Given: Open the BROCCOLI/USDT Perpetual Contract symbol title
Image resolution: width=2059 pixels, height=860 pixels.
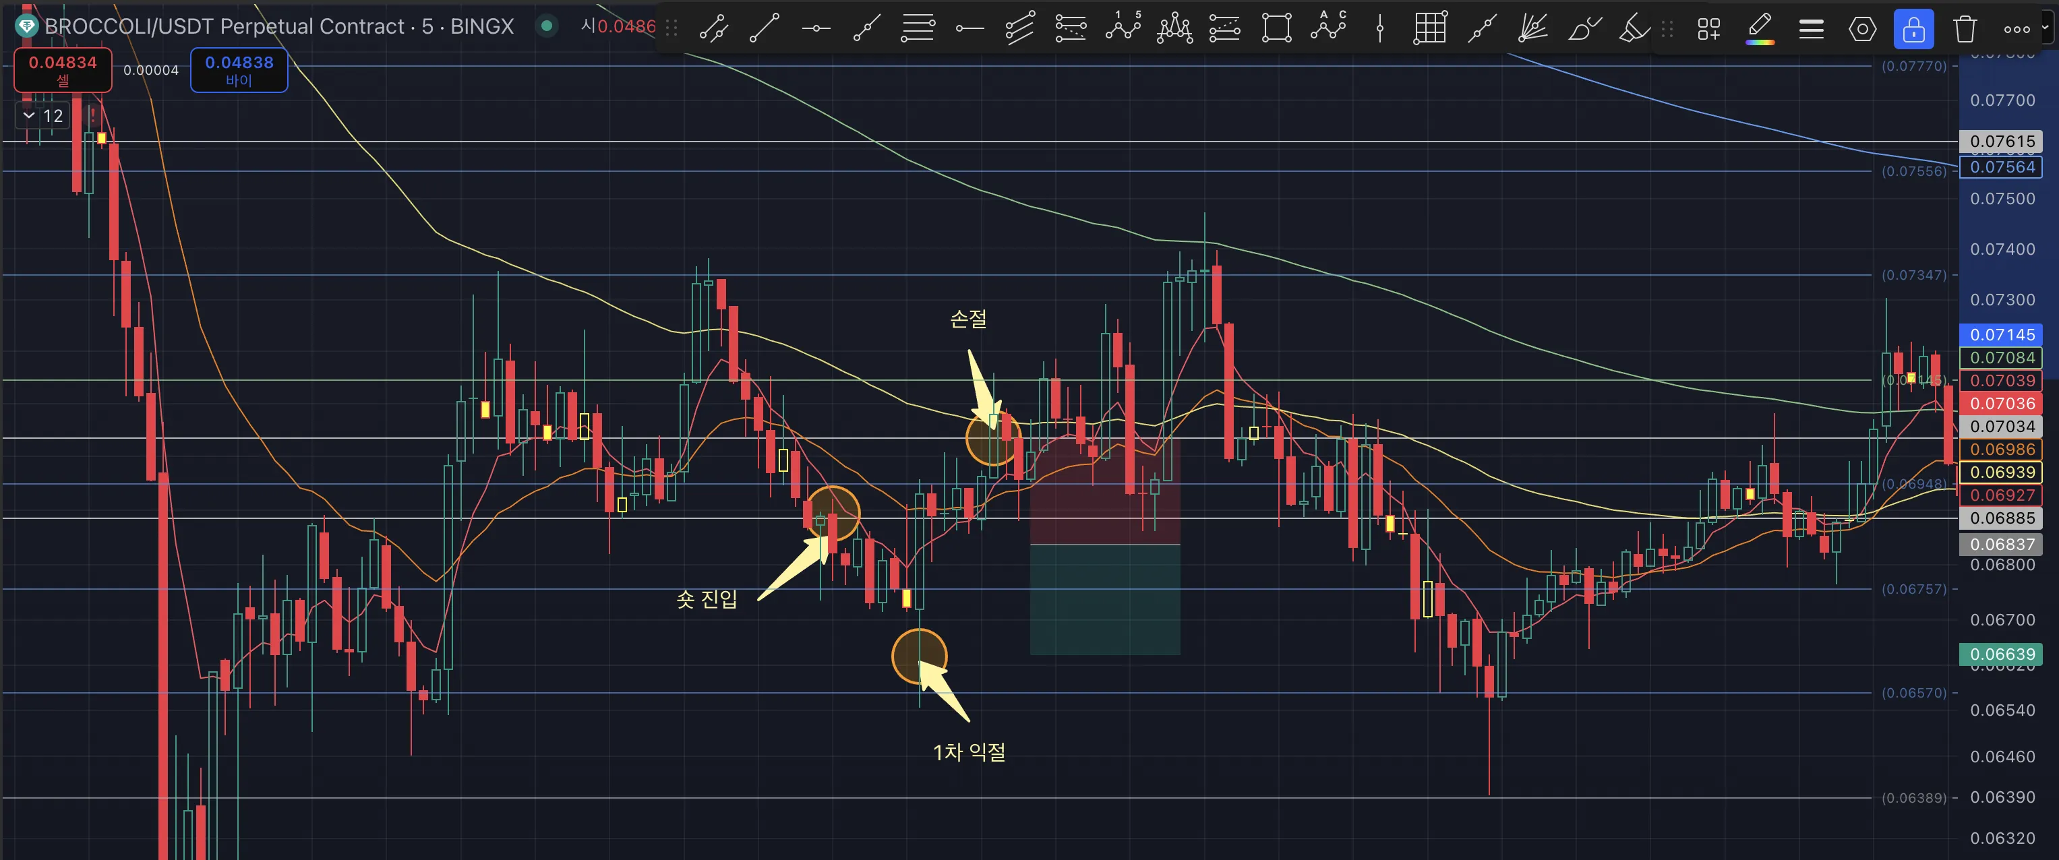Looking at the screenshot, I should (279, 26).
